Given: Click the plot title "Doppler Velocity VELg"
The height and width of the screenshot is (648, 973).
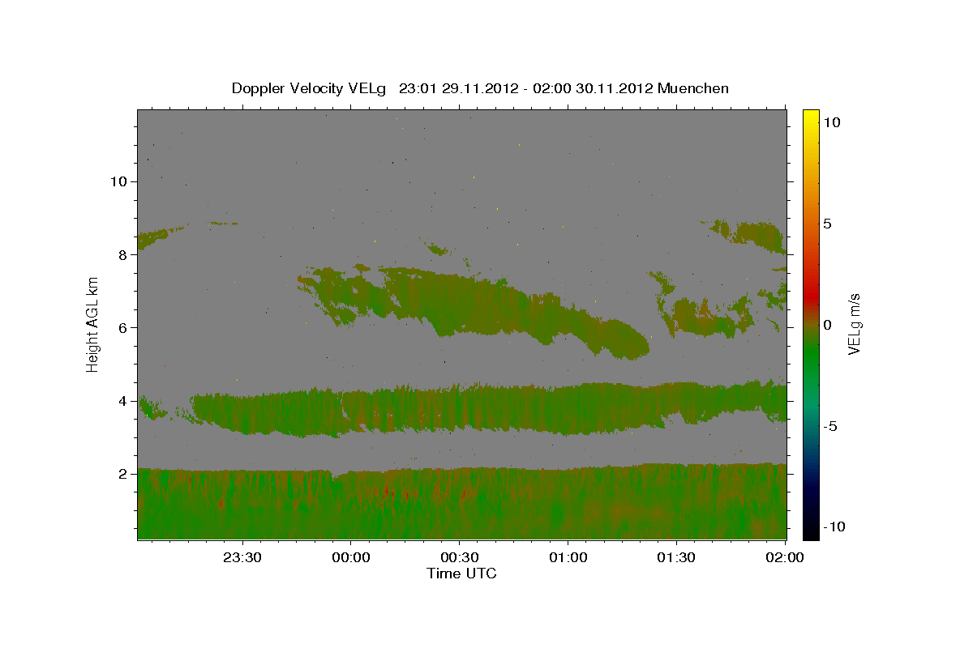Looking at the screenshot, I should point(309,88).
